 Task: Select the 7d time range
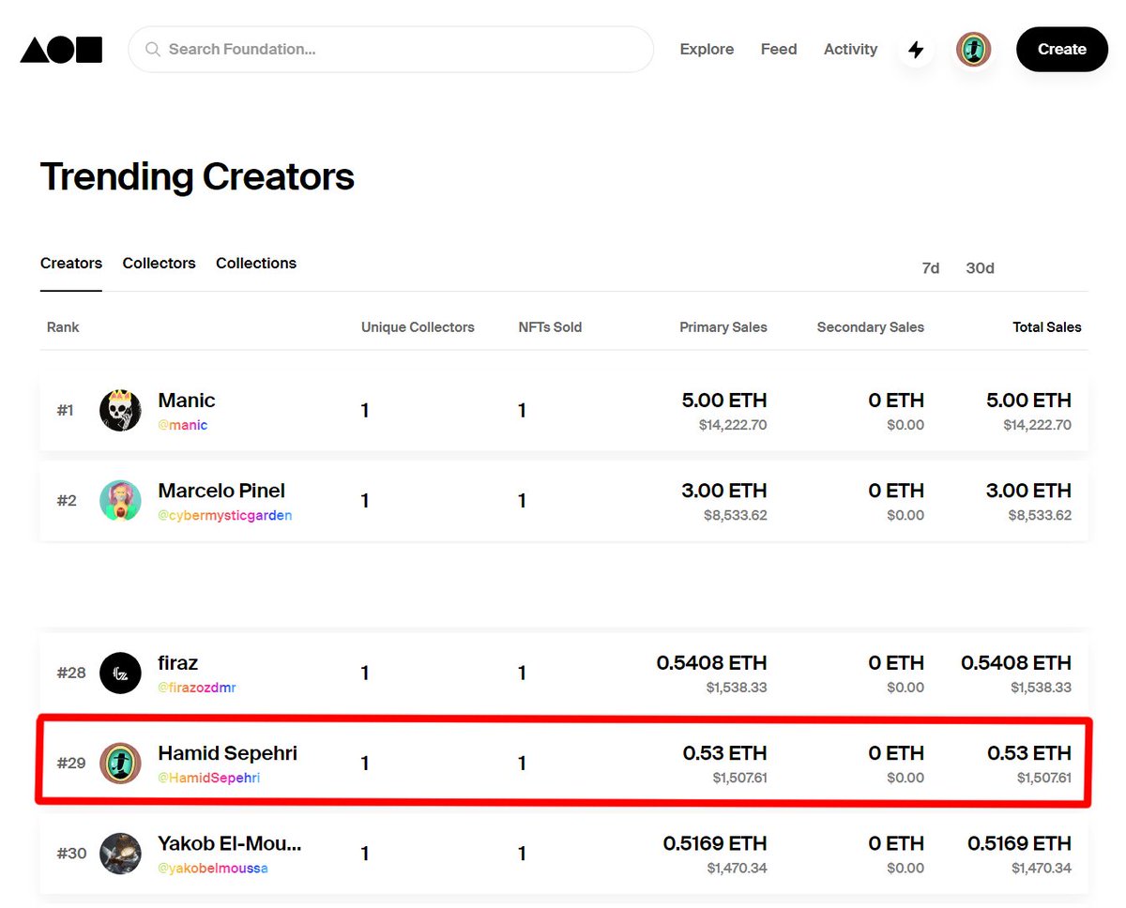[931, 268]
